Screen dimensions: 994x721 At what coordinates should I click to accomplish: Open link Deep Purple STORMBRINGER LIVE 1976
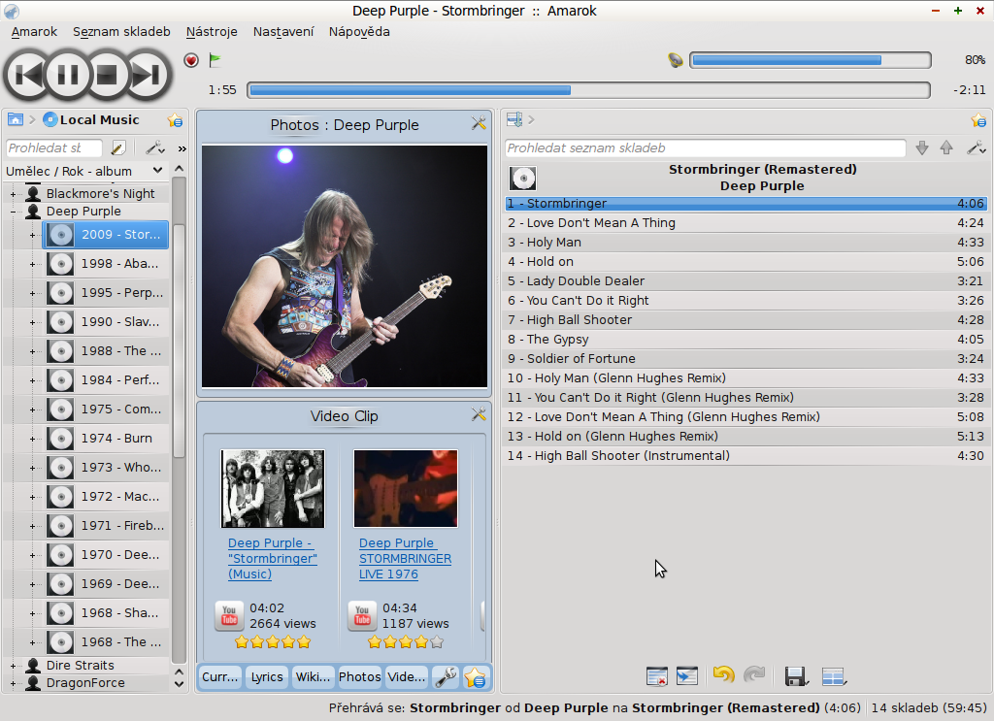(405, 559)
